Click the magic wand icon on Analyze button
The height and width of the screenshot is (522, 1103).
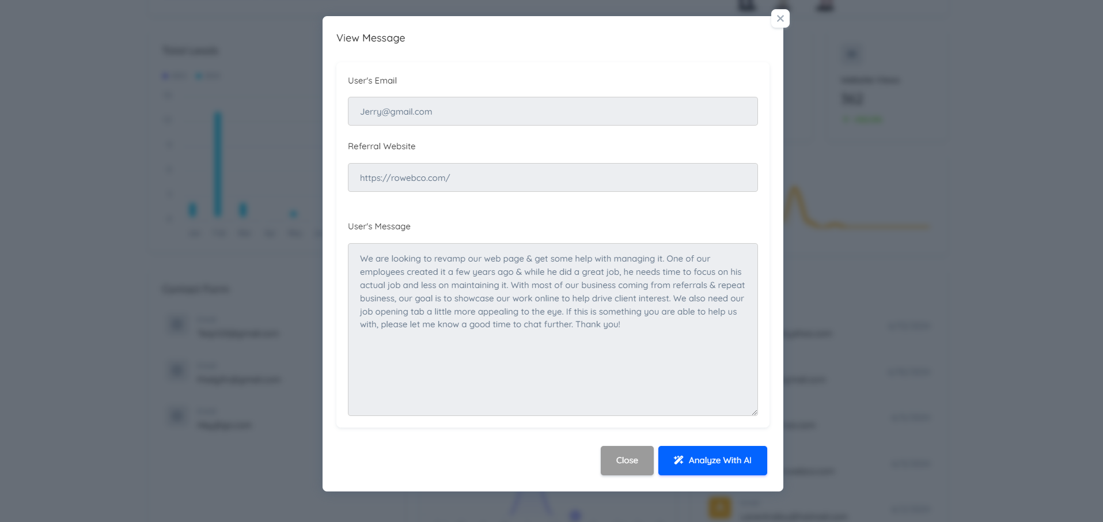(x=679, y=460)
